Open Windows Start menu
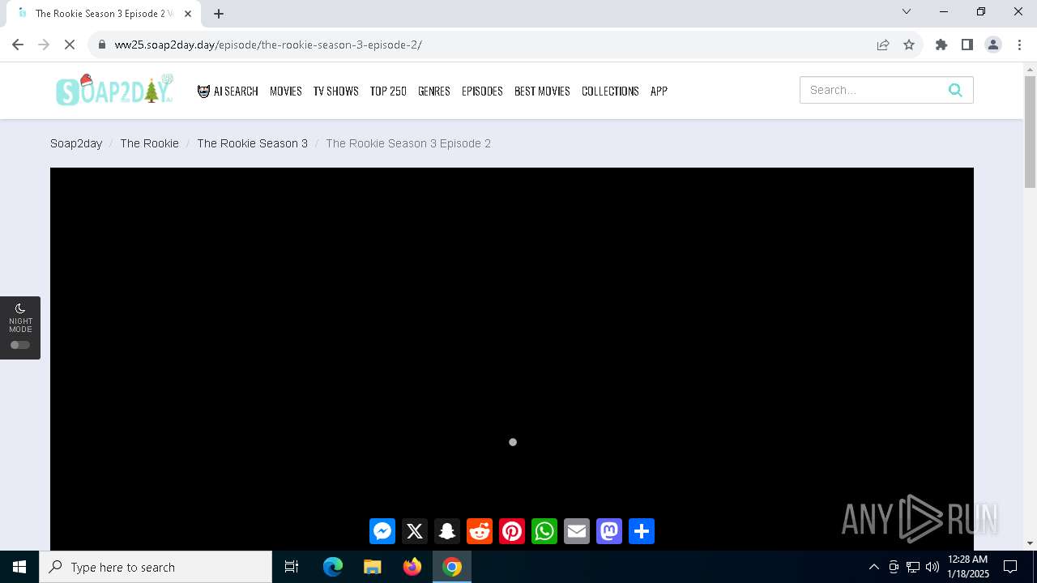 (19, 567)
